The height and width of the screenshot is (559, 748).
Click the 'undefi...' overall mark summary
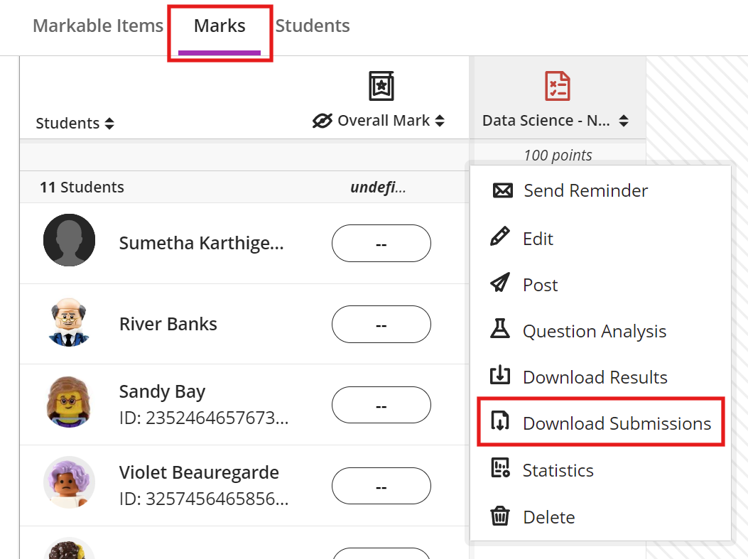(379, 187)
